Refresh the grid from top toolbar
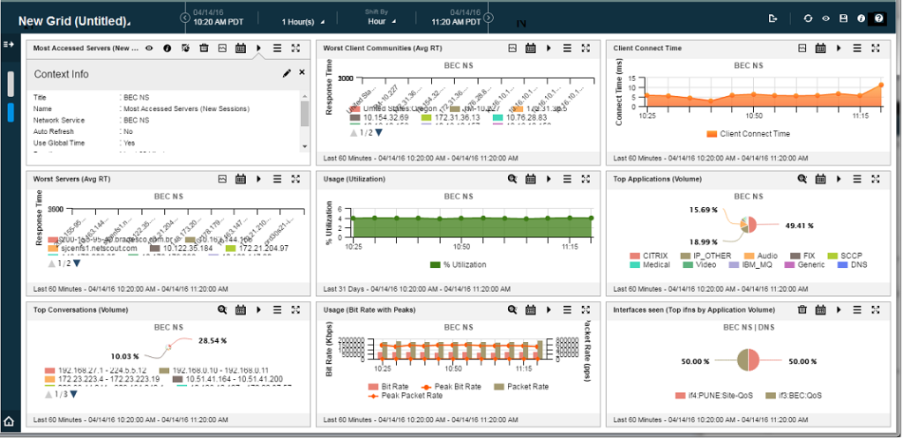Image resolution: width=903 pixels, height=438 pixels. point(808,19)
